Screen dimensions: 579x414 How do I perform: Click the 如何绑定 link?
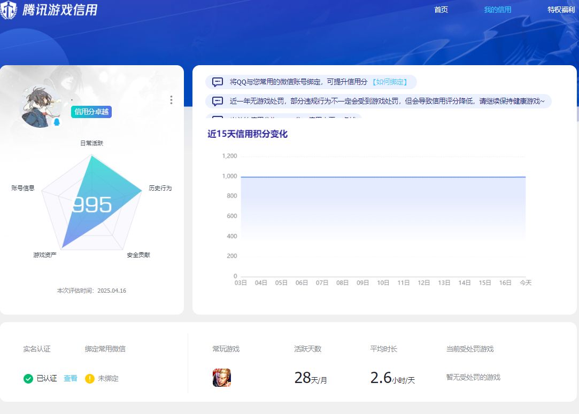pyautogui.click(x=390, y=82)
